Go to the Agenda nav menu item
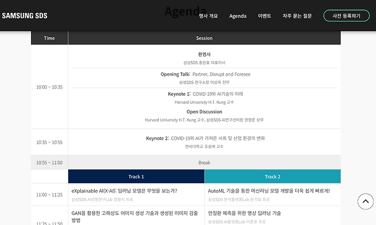The height and width of the screenshot is (225, 376). pyautogui.click(x=238, y=16)
